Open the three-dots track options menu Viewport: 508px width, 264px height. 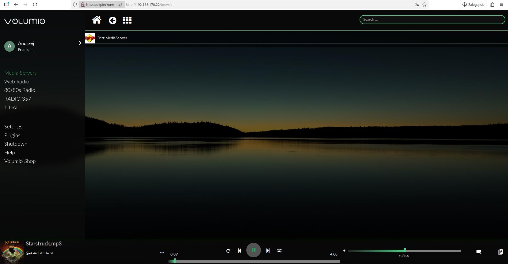click(162, 253)
